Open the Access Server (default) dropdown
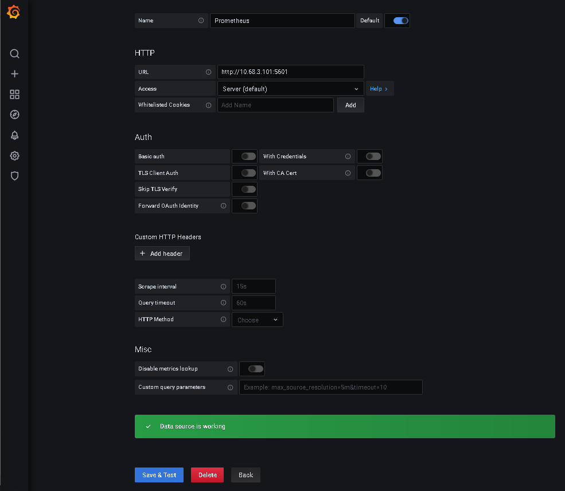 point(290,88)
